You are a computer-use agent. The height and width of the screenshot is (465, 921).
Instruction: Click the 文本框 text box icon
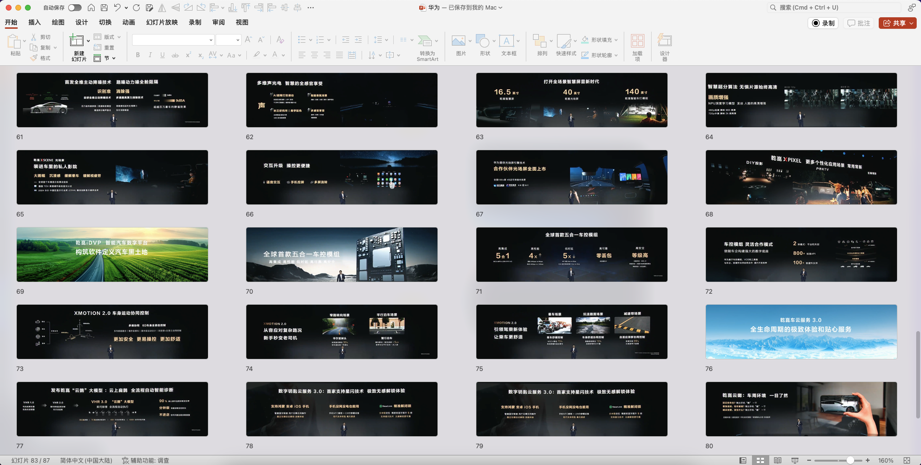pyautogui.click(x=507, y=41)
